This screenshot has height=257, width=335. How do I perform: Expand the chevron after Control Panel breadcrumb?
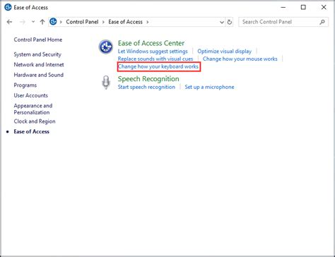coord(103,22)
